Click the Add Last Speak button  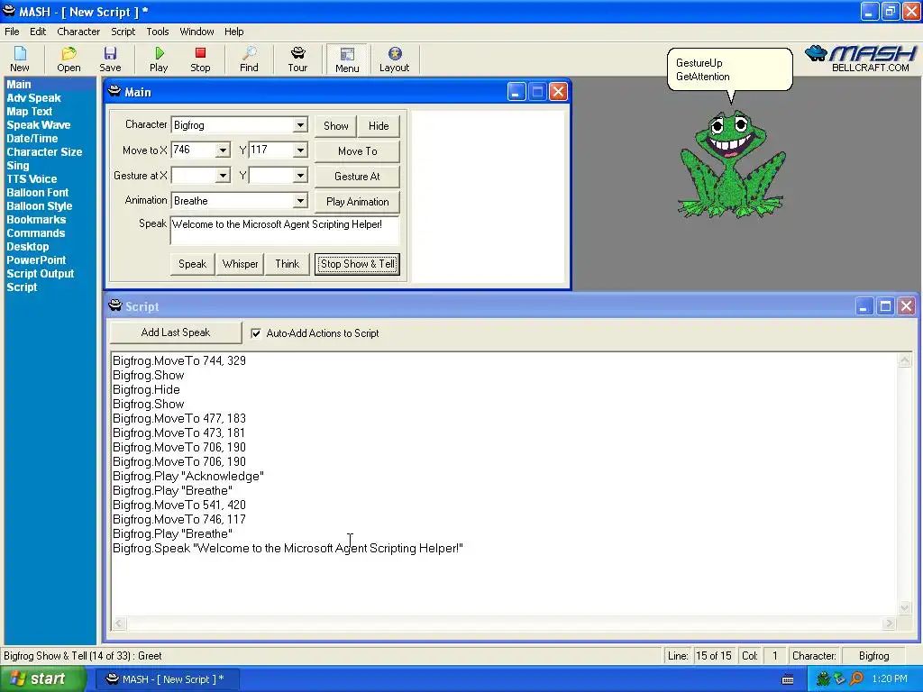click(176, 332)
